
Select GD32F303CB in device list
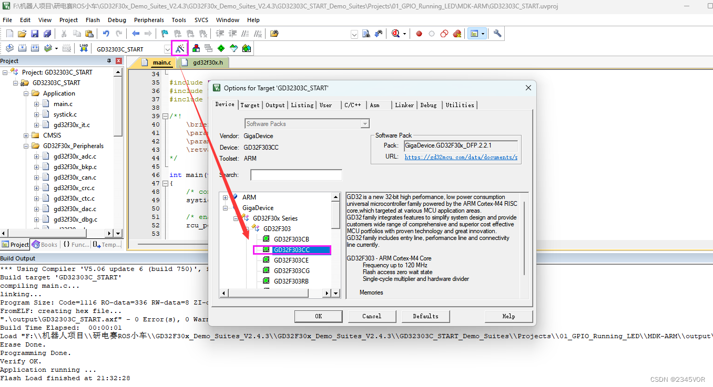click(291, 239)
